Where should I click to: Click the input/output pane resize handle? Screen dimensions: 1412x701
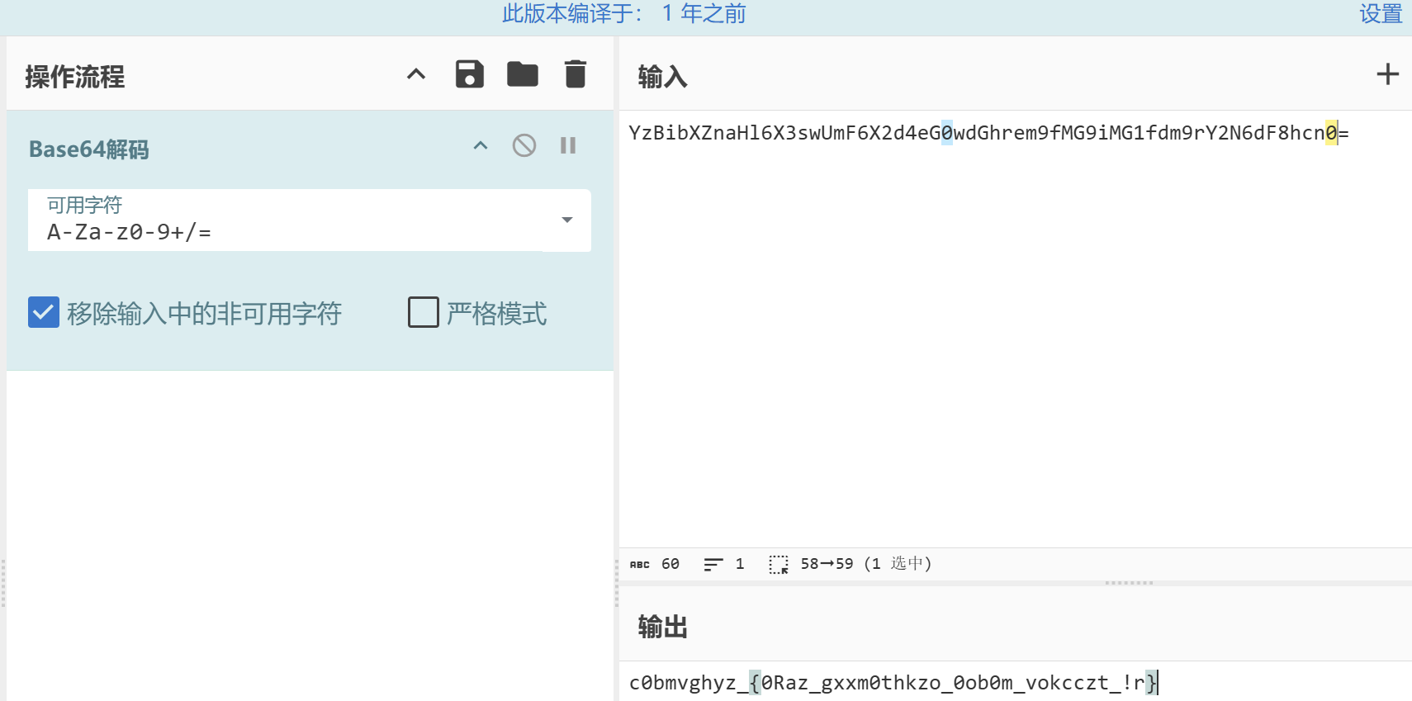[1129, 583]
